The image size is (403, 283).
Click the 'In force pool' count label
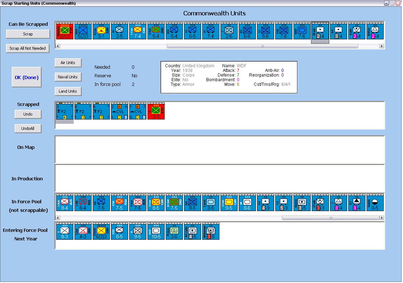(107, 84)
